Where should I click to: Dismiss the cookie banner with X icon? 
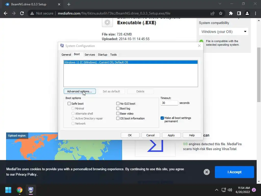coord(206,172)
